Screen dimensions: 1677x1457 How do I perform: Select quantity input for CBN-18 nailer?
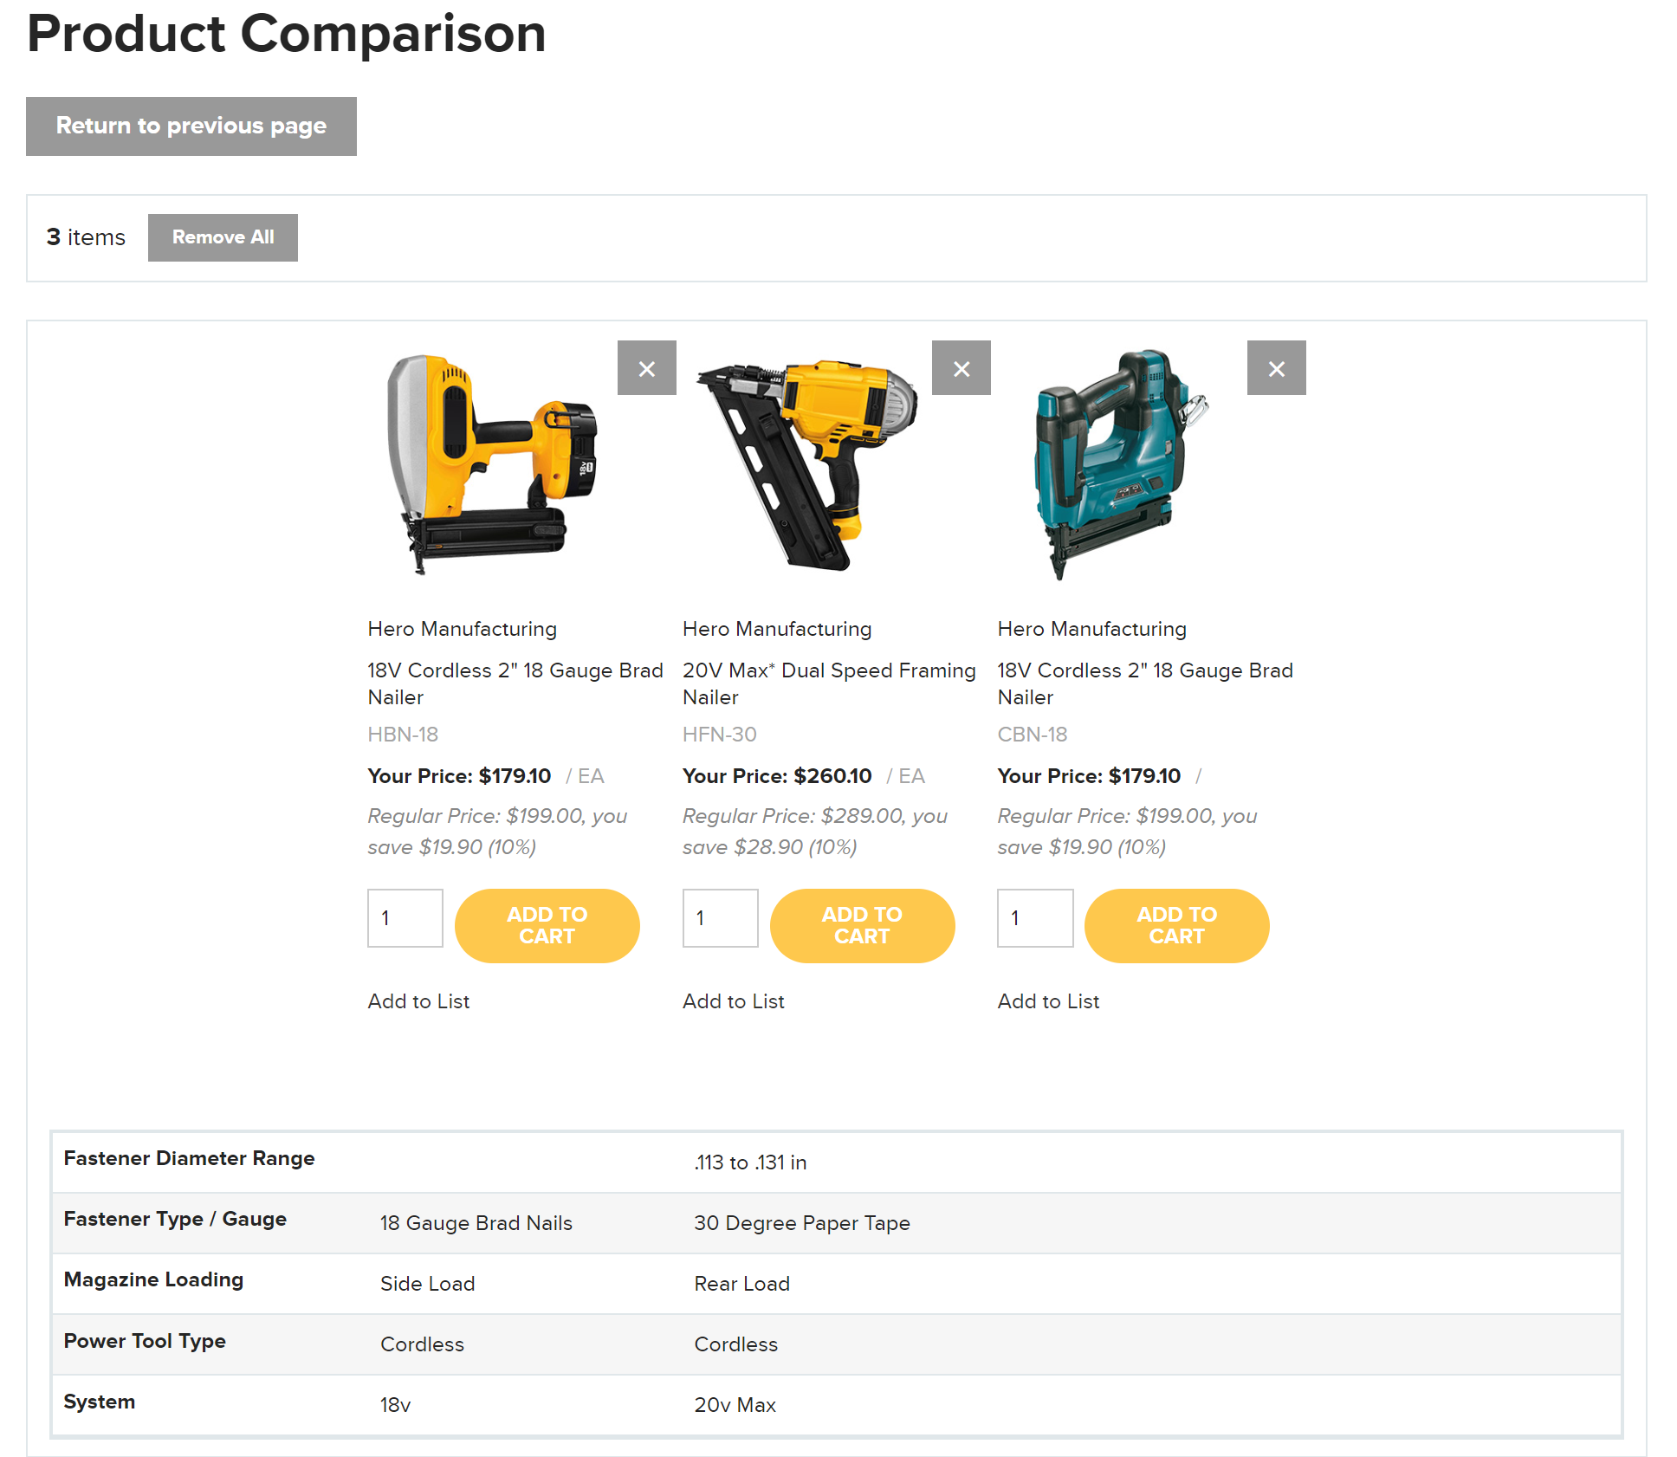click(1034, 918)
